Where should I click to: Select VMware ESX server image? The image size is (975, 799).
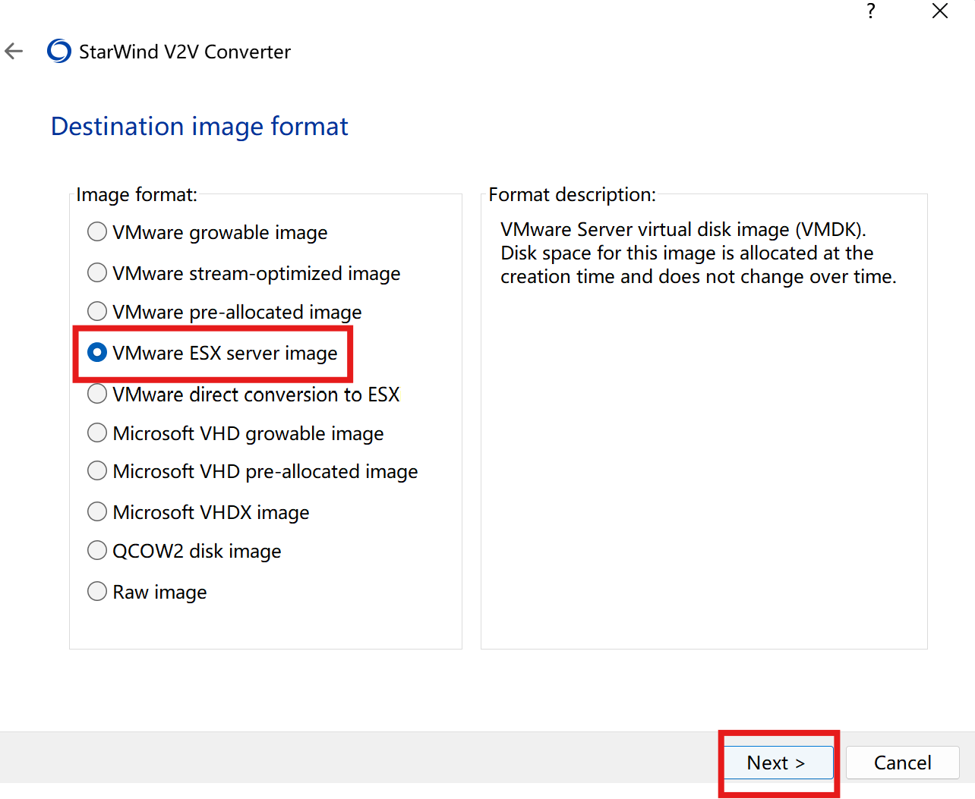[x=213, y=353]
